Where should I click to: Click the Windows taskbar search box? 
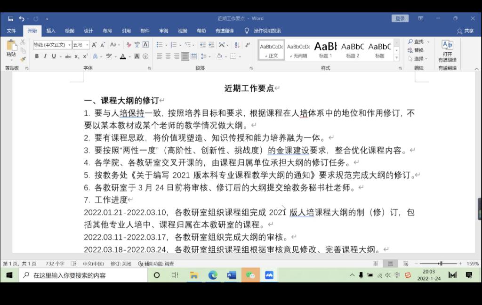click(85, 275)
